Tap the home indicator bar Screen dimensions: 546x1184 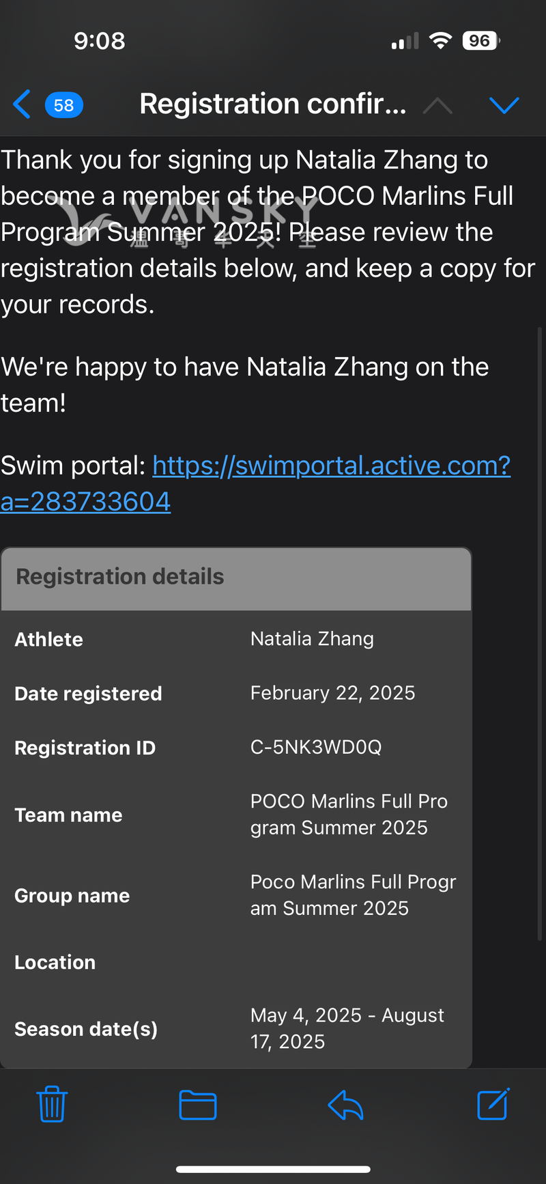[273, 1169]
